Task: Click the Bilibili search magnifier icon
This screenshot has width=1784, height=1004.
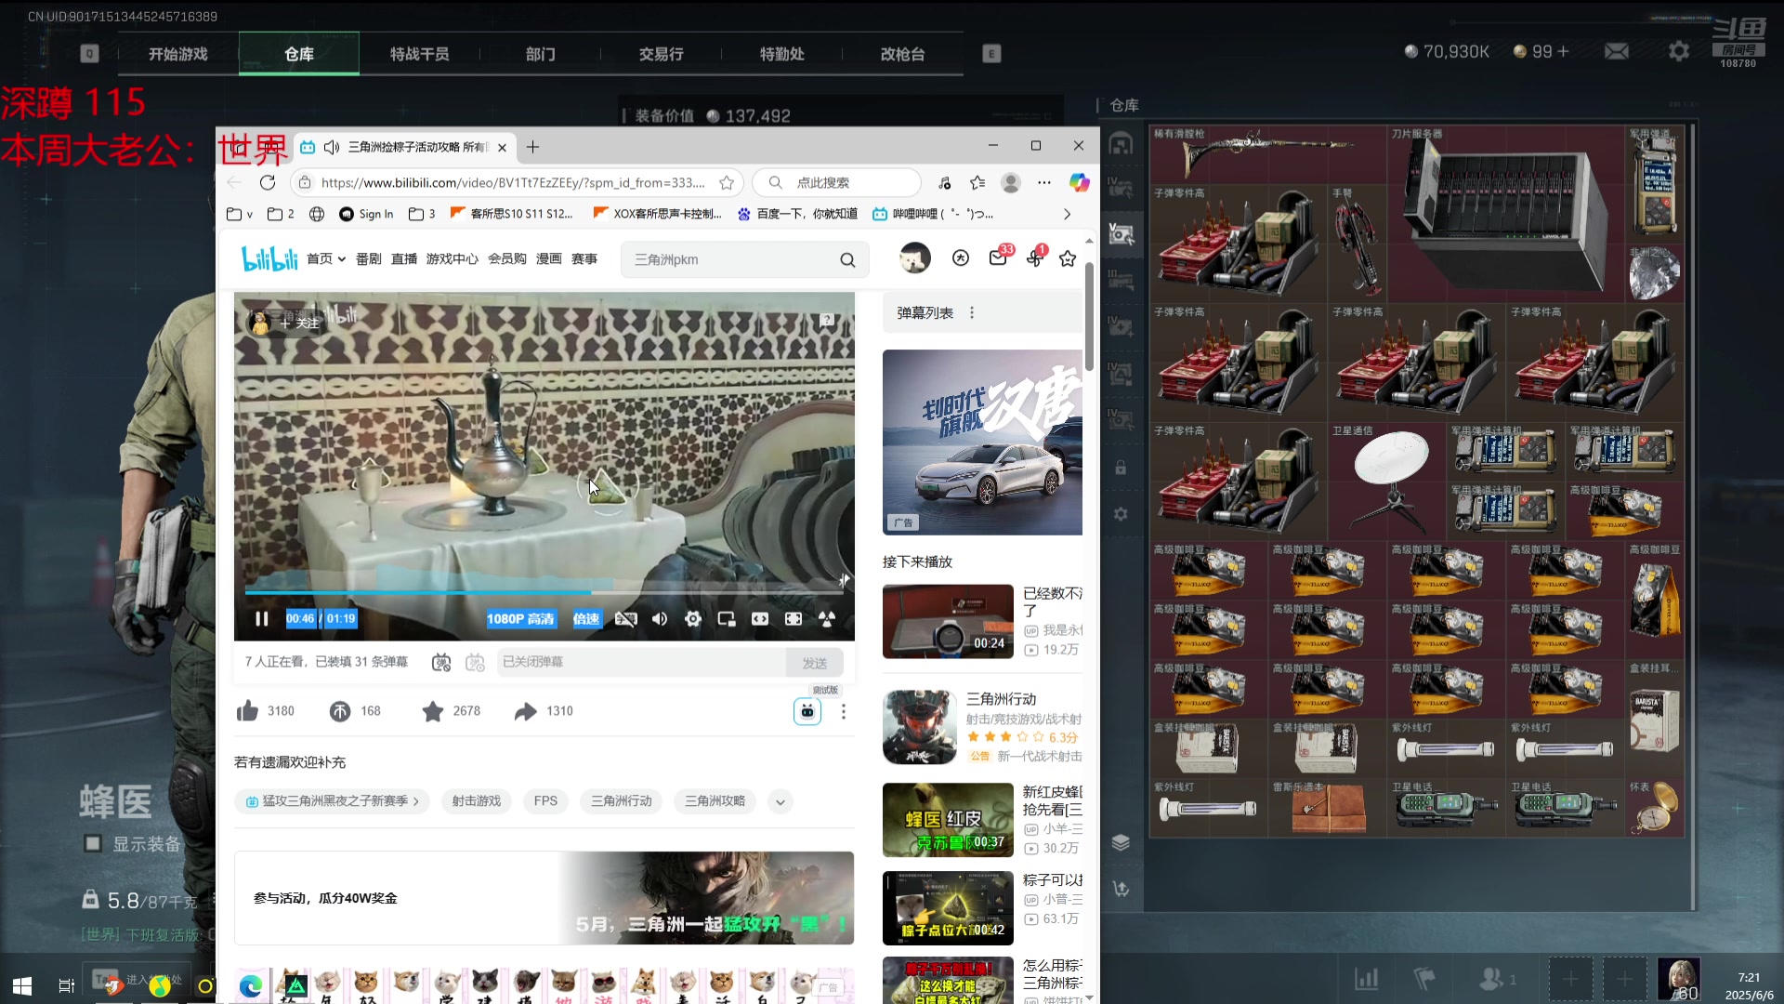Action: click(x=847, y=260)
